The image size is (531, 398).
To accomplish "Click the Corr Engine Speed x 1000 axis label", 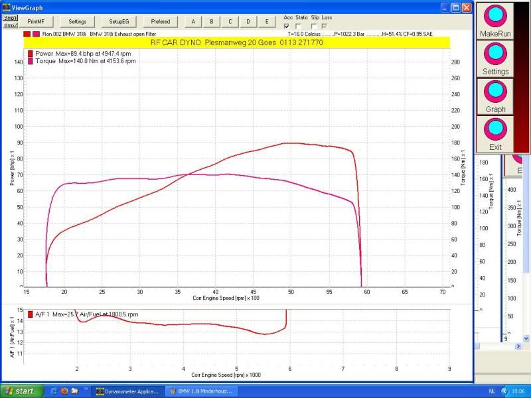I will (x=226, y=375).
